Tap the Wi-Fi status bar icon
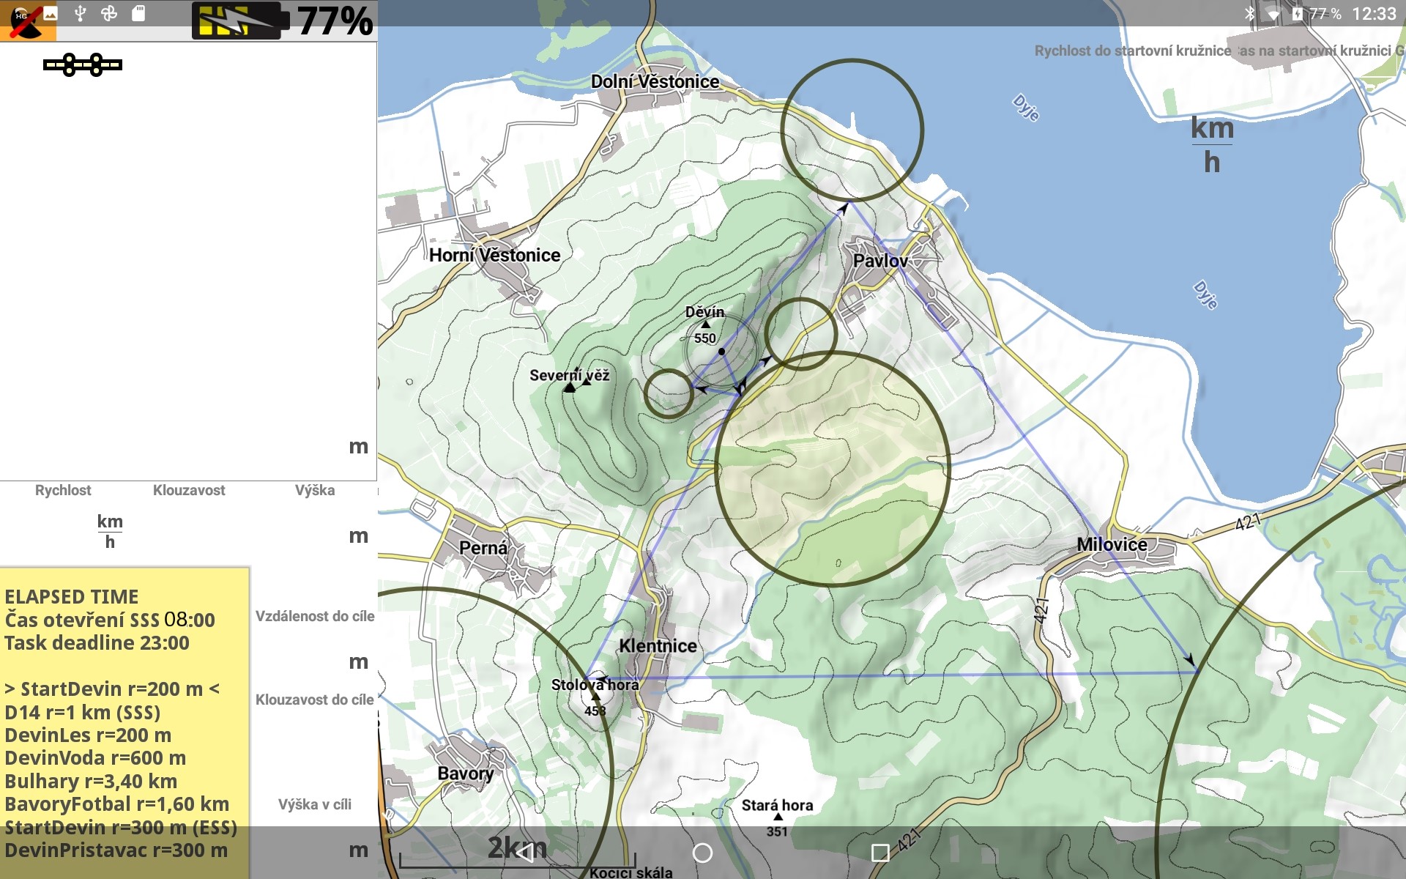This screenshot has width=1406, height=879. pyautogui.click(x=1273, y=14)
